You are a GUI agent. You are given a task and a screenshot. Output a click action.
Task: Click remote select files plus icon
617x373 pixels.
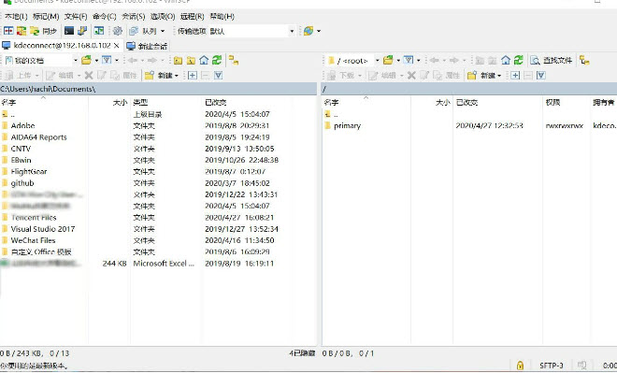click(515, 75)
